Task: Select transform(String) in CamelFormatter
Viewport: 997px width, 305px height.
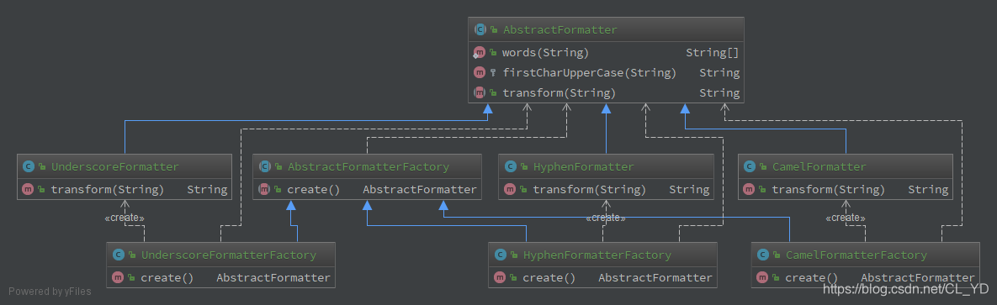Action: [x=829, y=189]
